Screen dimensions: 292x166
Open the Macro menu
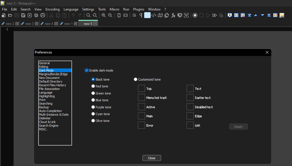[x=114, y=9]
